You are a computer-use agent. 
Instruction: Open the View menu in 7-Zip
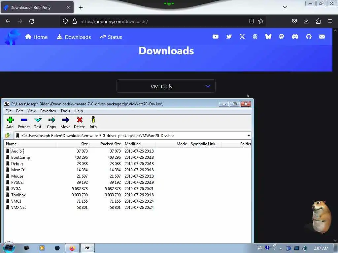[x=31, y=111]
